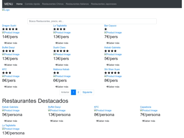This screenshot has width=184, height=138.
Task: Go to page 2 in pagination
Action: click(78, 92)
